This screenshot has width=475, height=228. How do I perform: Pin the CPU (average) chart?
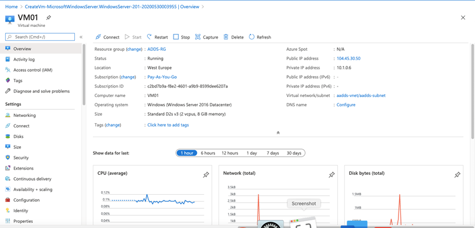(x=206, y=175)
